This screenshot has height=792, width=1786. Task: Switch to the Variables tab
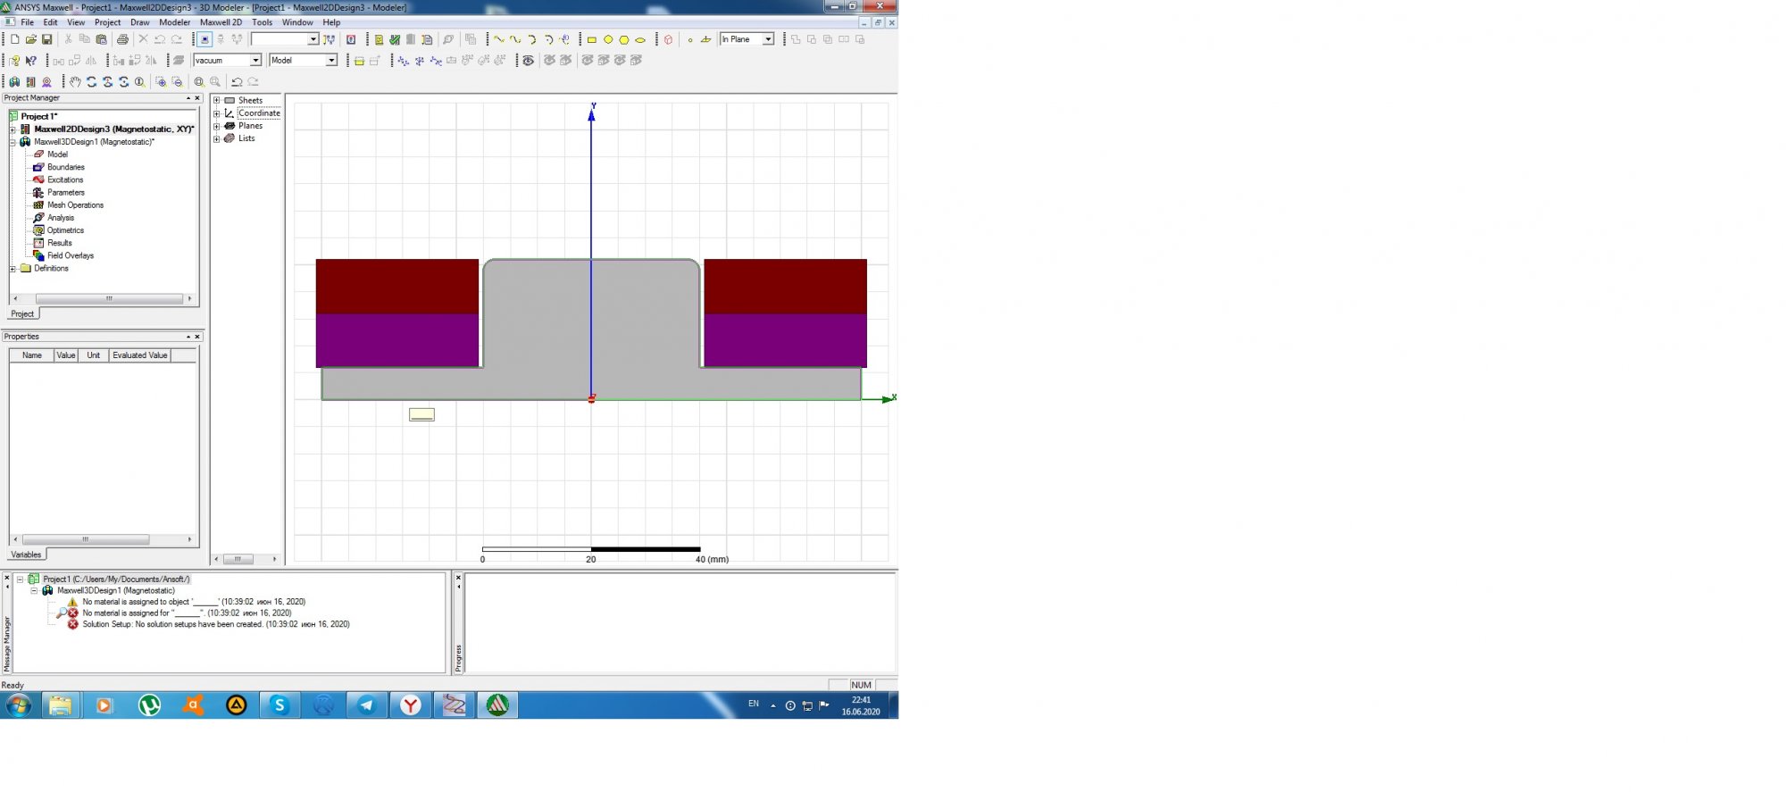pyautogui.click(x=26, y=554)
